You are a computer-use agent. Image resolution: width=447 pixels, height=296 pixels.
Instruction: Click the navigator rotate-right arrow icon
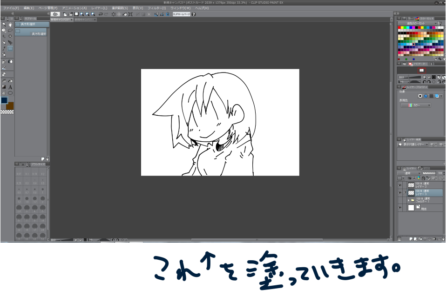(429, 82)
